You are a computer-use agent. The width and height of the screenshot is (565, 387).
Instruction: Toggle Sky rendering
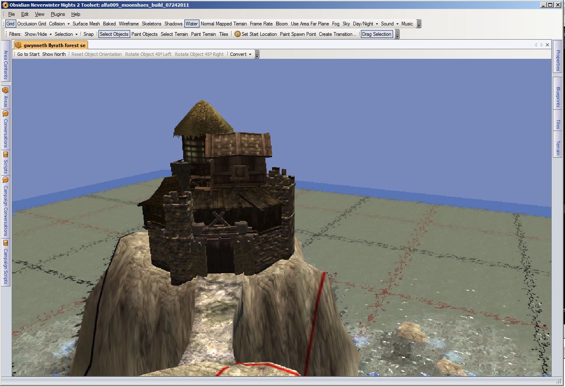(x=346, y=24)
